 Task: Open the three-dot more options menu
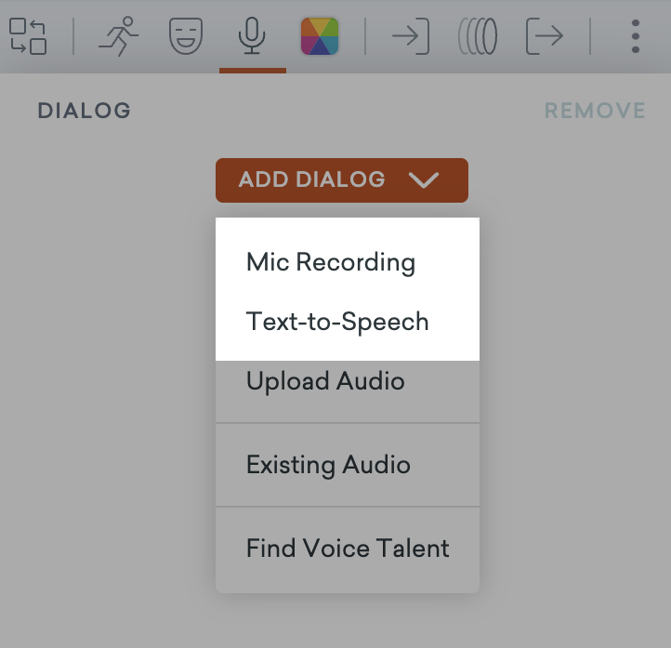coord(636,35)
